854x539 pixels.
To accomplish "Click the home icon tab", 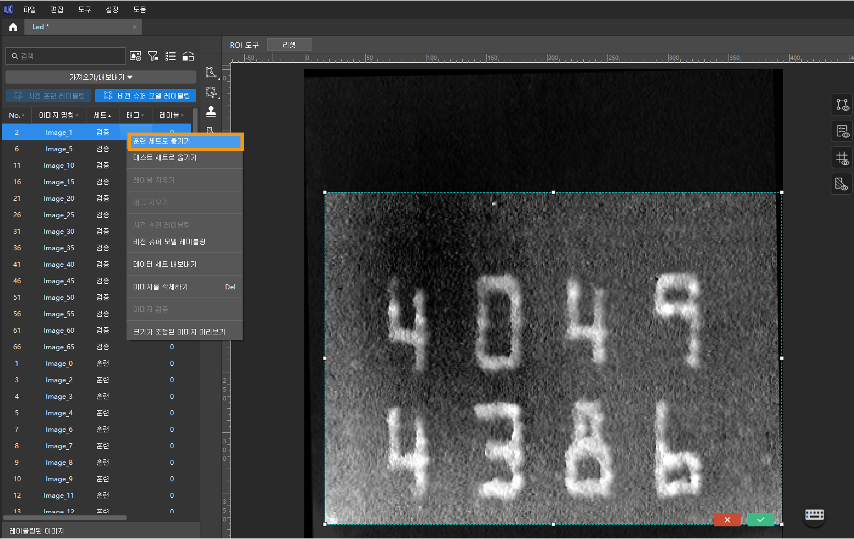I will 13,27.
